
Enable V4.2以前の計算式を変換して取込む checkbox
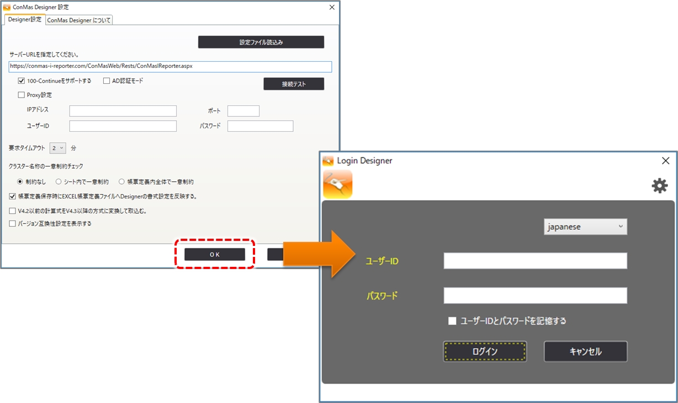13,211
